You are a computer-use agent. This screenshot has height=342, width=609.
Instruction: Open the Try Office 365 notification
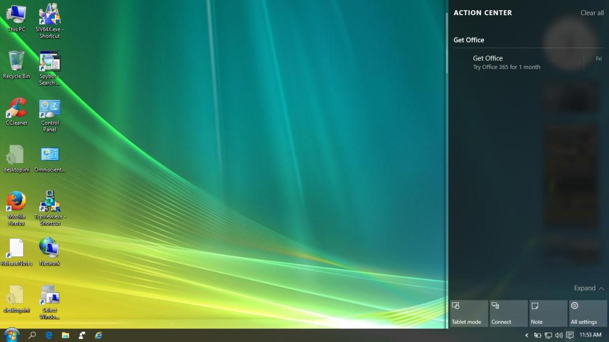point(528,62)
